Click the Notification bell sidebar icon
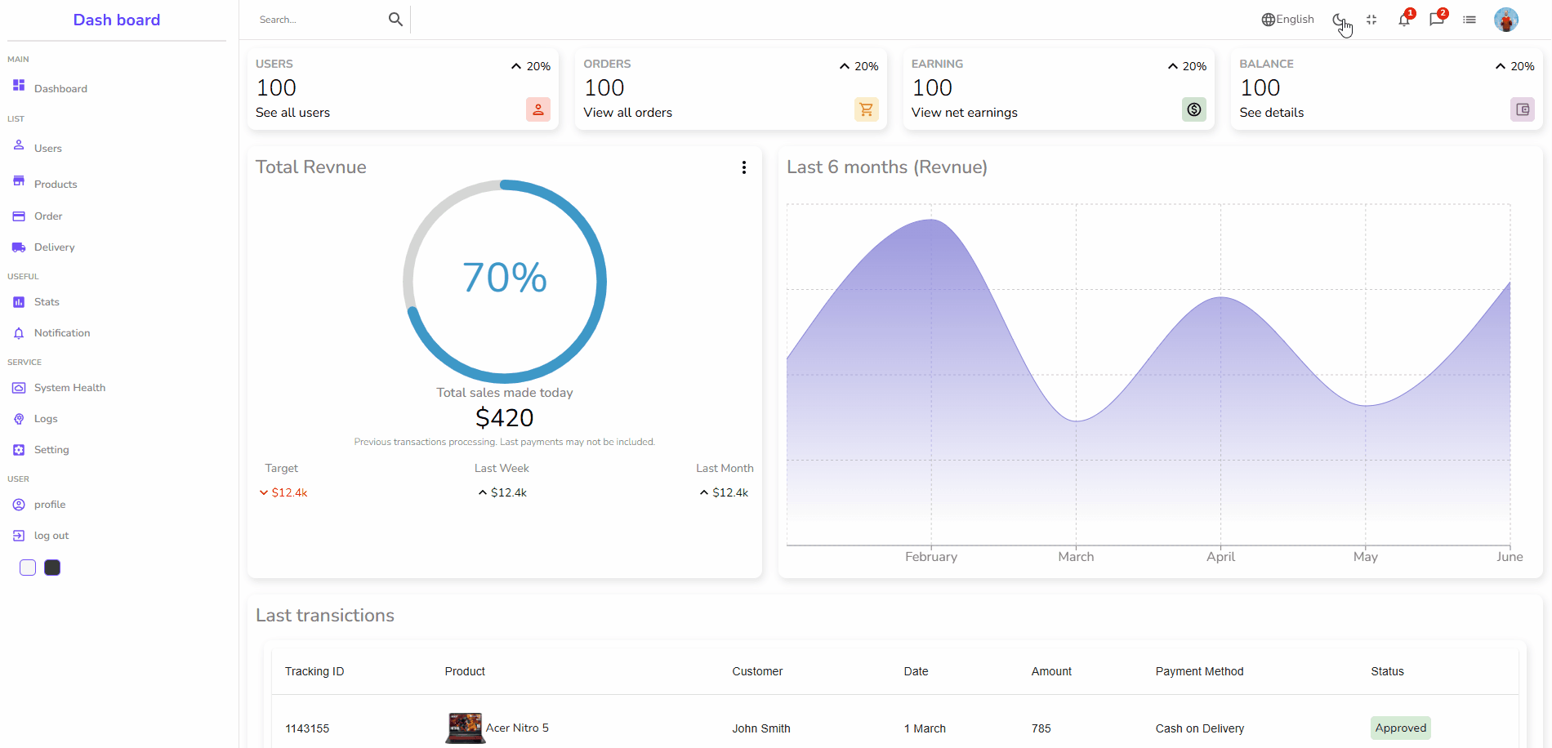Image resolution: width=1552 pixels, height=748 pixels. click(x=19, y=333)
